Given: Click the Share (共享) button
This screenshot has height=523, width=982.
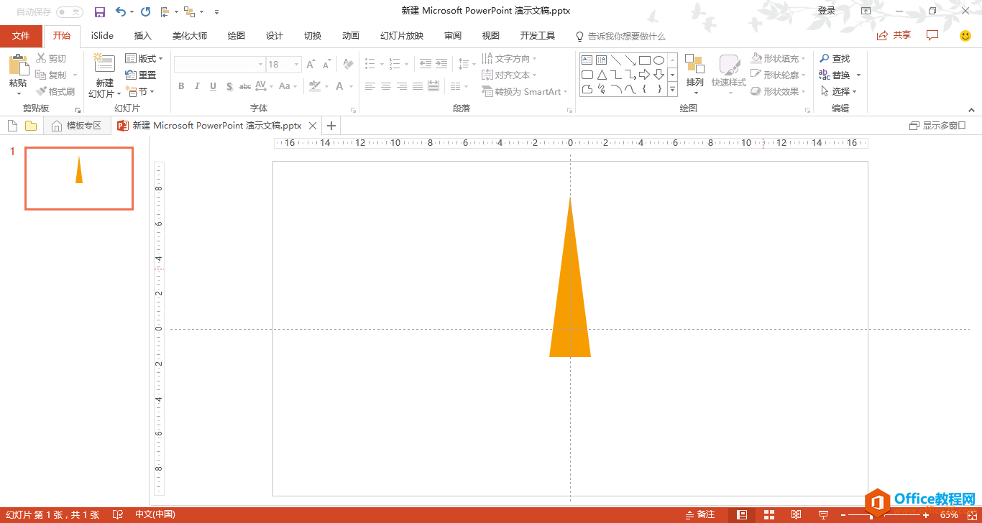Looking at the screenshot, I should point(894,35).
